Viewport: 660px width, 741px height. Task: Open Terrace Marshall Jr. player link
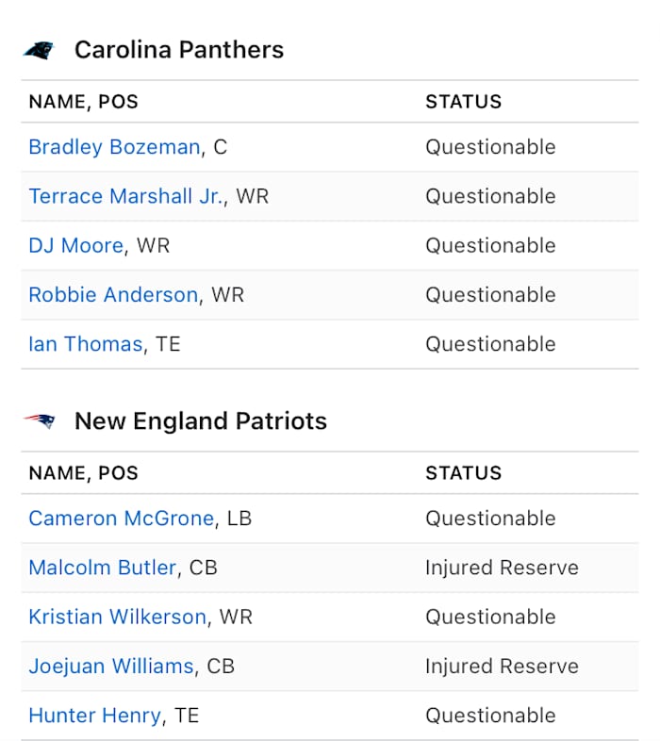125,196
